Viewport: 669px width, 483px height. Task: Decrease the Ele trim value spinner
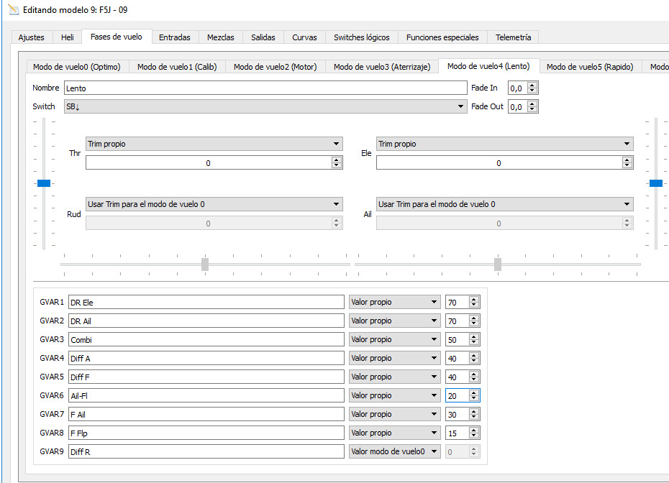pyautogui.click(x=627, y=166)
